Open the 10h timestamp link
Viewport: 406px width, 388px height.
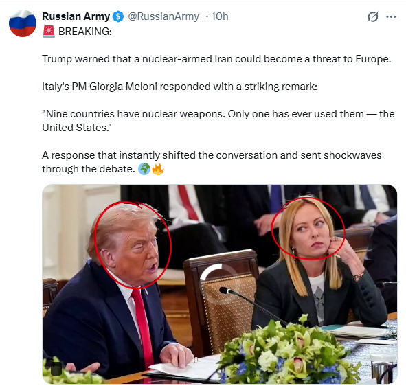click(220, 16)
